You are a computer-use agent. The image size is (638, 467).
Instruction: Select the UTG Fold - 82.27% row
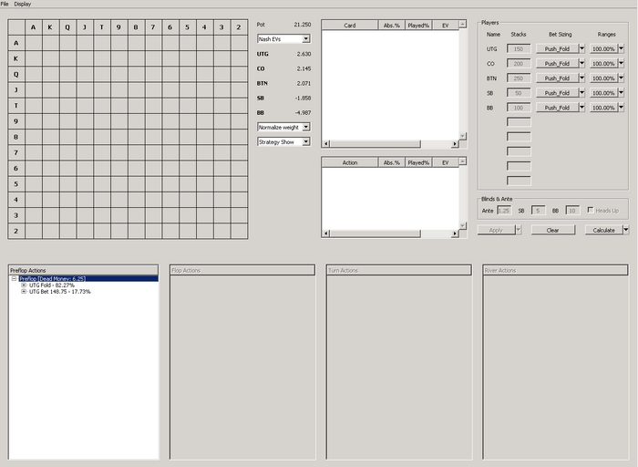pos(52,285)
